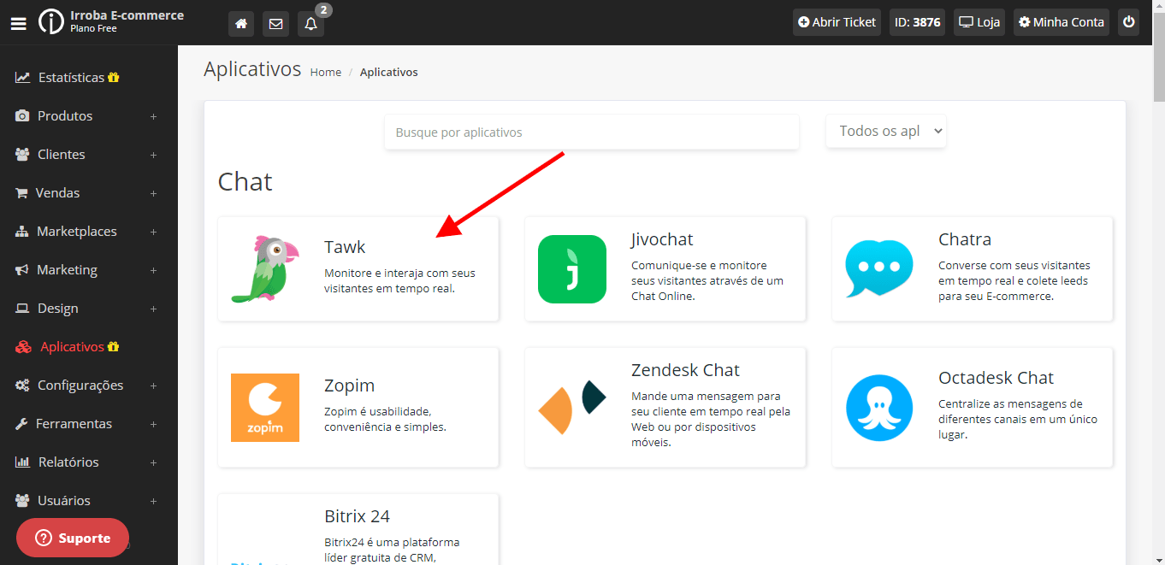Viewport: 1165px width, 565px height.
Task: Click the Octadesk octopus logo
Action: 879,408
